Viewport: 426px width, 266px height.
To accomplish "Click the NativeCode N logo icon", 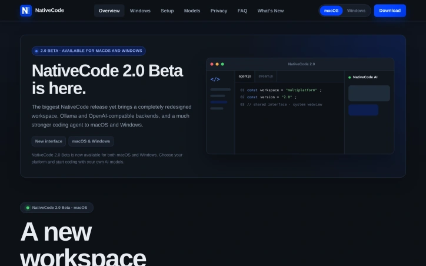I will (x=26, y=11).
